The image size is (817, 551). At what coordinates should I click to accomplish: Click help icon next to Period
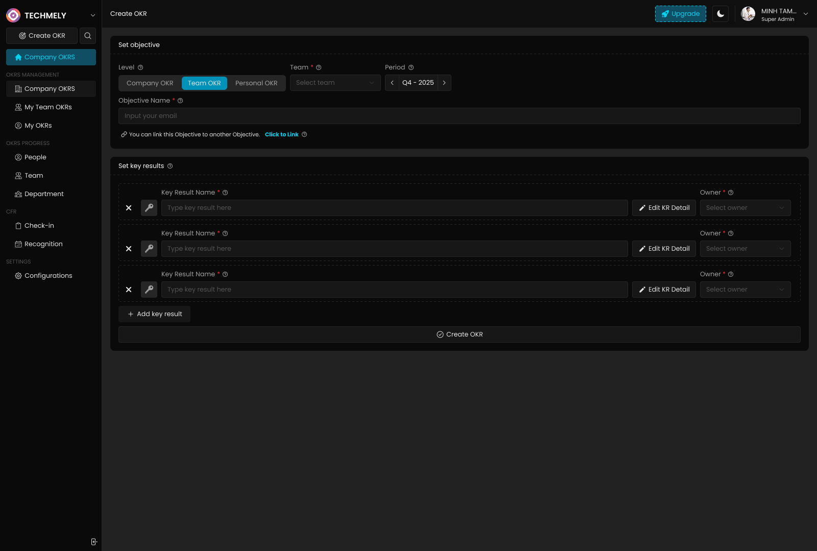coord(411,67)
